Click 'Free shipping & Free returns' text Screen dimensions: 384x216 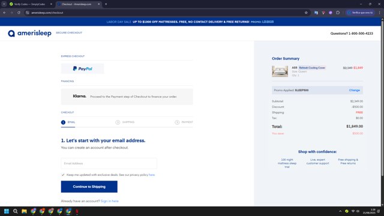pos(348,161)
